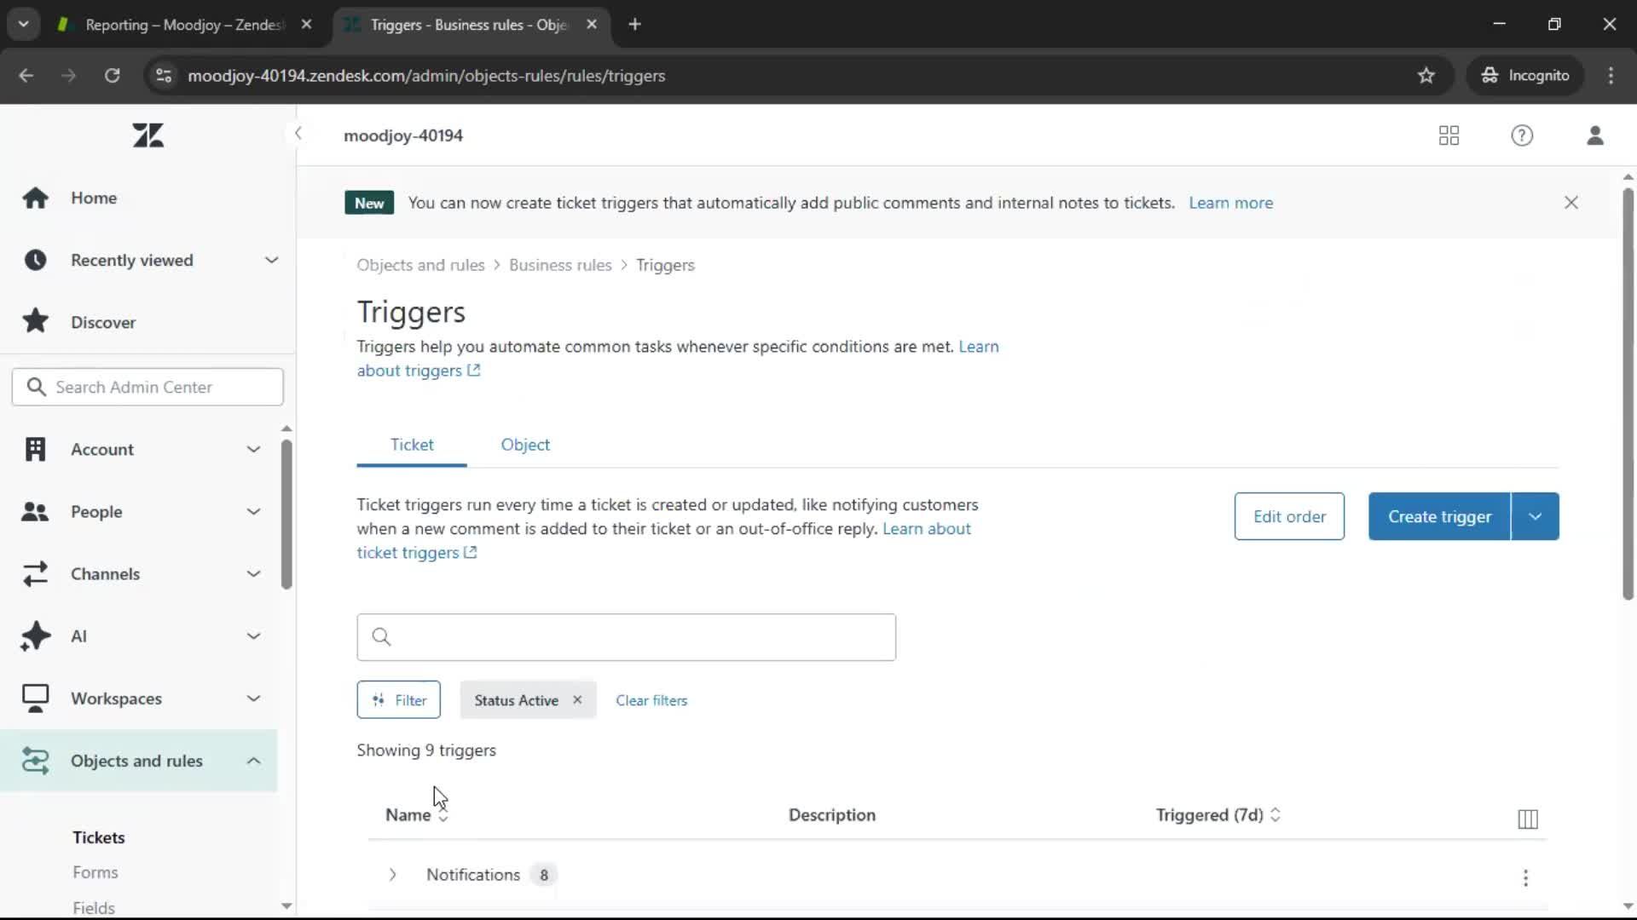This screenshot has height=920, width=1637.
Task: Click the Description column header
Action: point(832,815)
